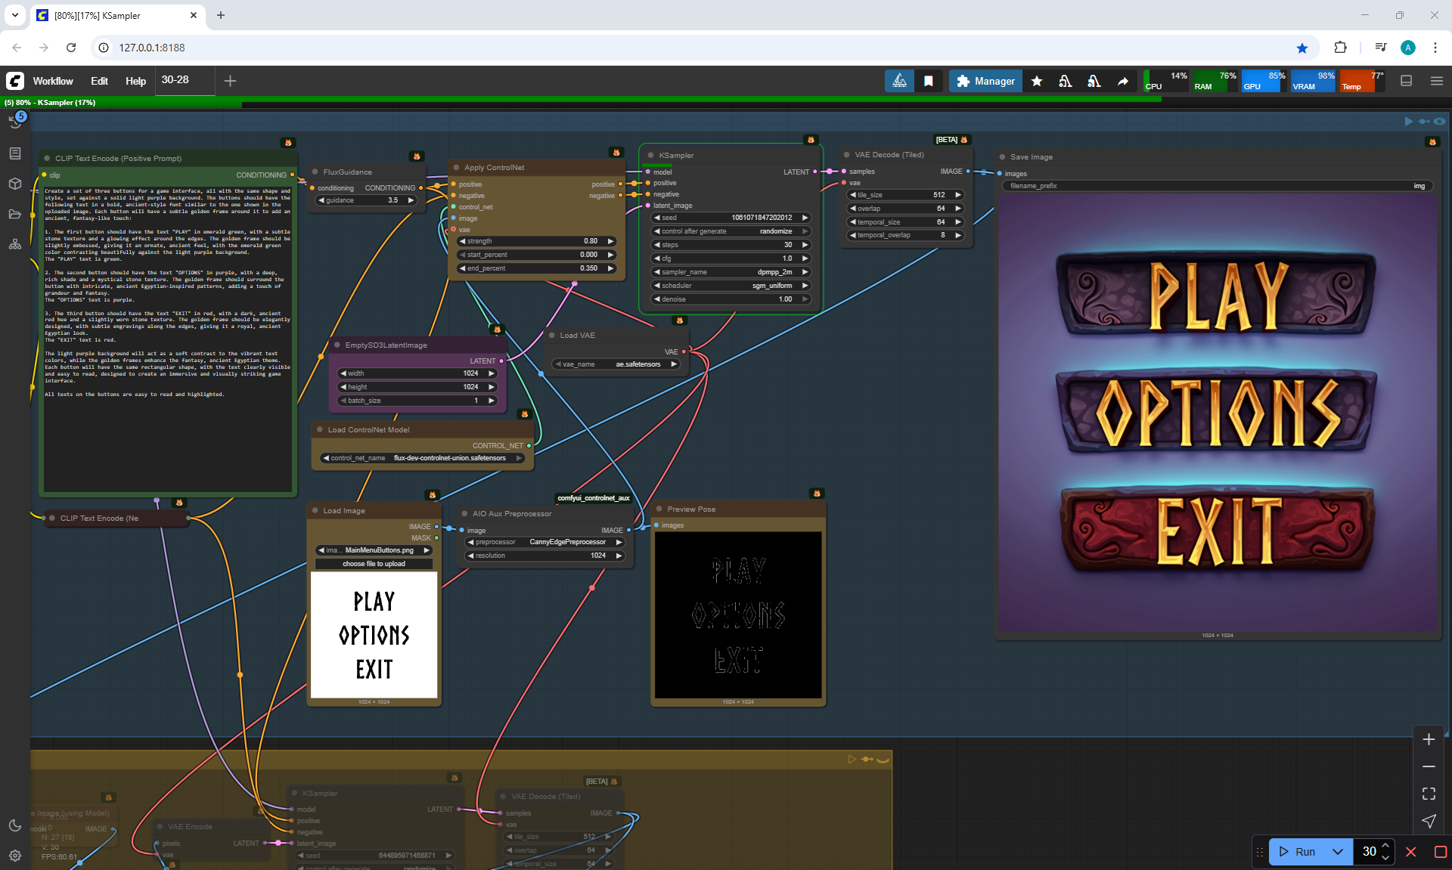Click the star favorites toolbar icon

(x=1037, y=81)
